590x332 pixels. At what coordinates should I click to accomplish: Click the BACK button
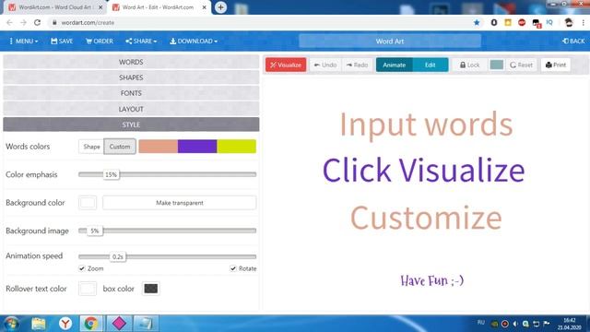tap(573, 41)
